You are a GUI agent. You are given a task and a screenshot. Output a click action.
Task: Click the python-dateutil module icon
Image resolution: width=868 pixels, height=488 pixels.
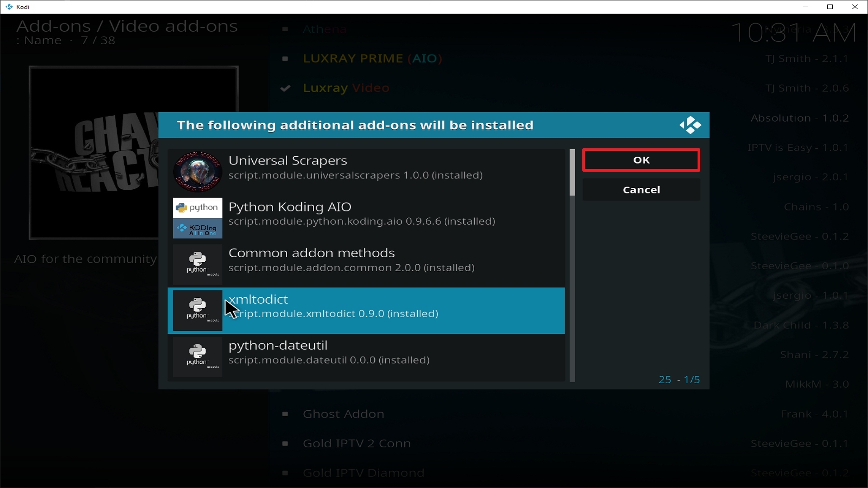[198, 357]
